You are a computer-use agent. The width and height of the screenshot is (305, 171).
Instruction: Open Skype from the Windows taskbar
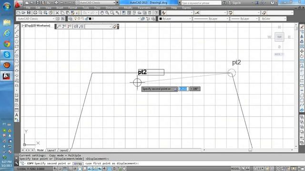7,55
